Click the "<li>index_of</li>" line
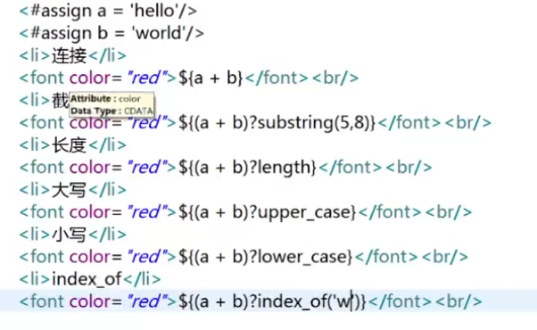 tap(90, 279)
